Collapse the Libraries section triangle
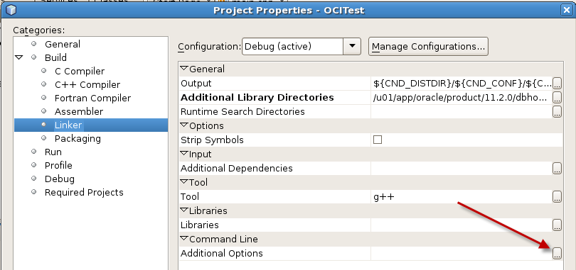This screenshot has width=576, height=270. [184, 210]
